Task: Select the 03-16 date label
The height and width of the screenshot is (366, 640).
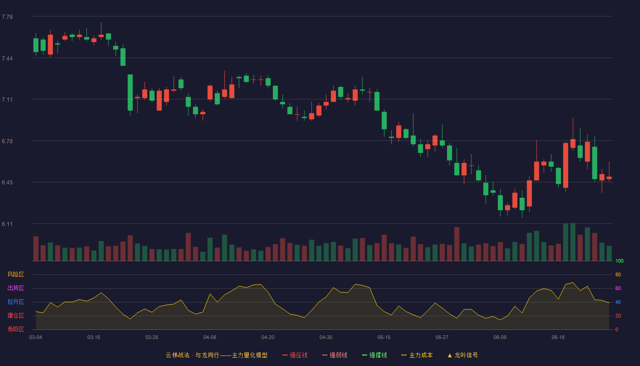Action: pos(94,337)
